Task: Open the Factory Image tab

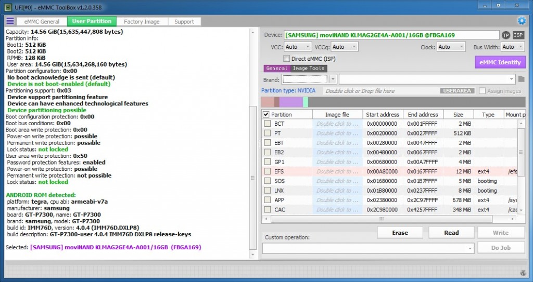Action: click(x=142, y=21)
